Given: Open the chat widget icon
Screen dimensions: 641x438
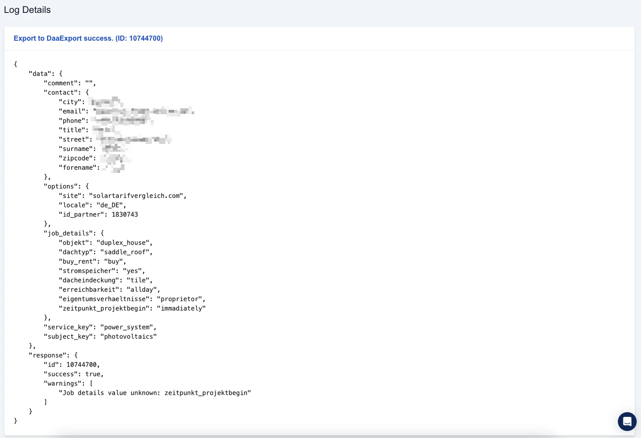Looking at the screenshot, I should pyautogui.click(x=627, y=422).
